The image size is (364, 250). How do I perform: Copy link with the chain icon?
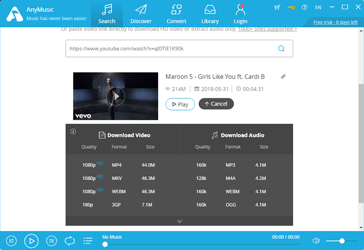click(283, 77)
